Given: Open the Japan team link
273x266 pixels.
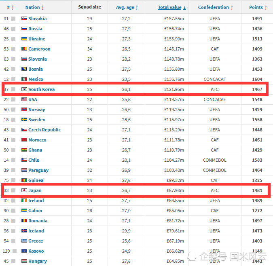Looking at the screenshot, I should (x=35, y=190).
